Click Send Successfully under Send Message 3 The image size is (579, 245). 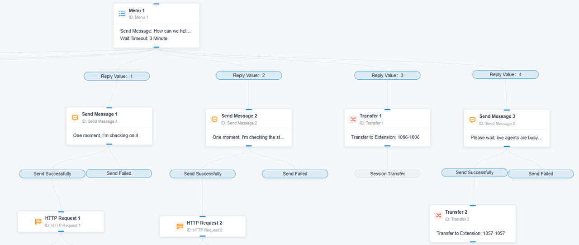tap(475, 173)
